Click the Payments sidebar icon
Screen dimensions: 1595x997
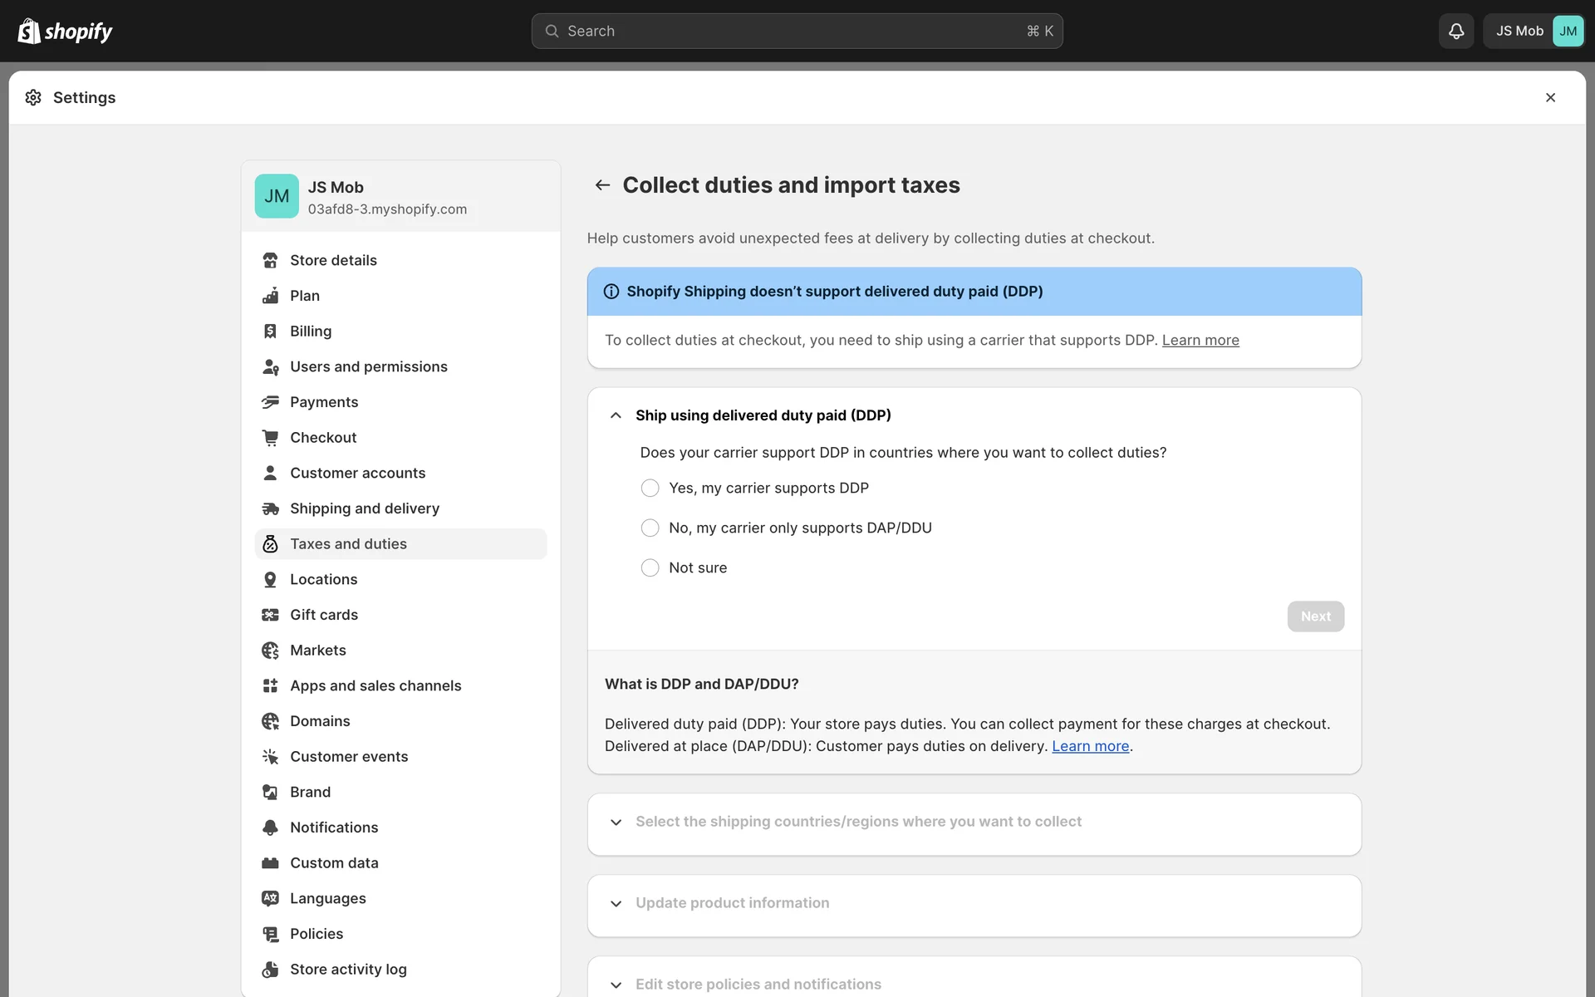click(x=270, y=402)
